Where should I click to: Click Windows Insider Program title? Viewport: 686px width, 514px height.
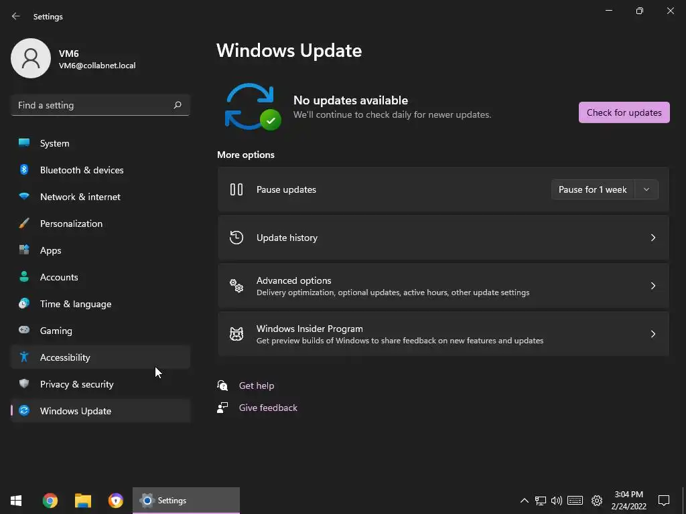click(x=310, y=328)
